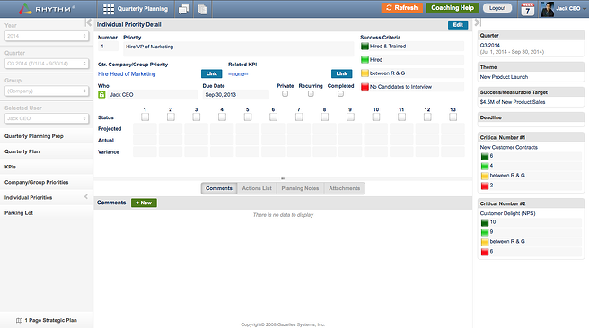Click the chevron next to Individual Priorities
The image size is (589, 328).
pos(86,197)
